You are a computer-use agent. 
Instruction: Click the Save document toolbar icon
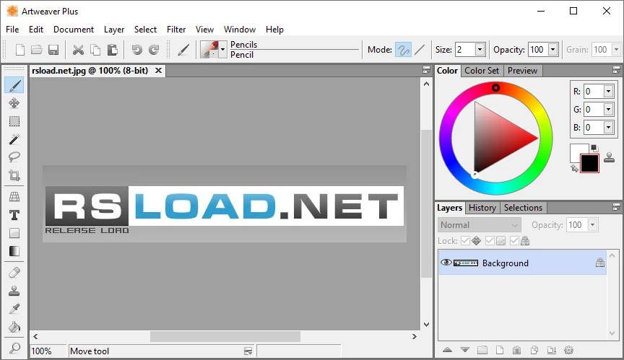pyautogui.click(x=53, y=50)
